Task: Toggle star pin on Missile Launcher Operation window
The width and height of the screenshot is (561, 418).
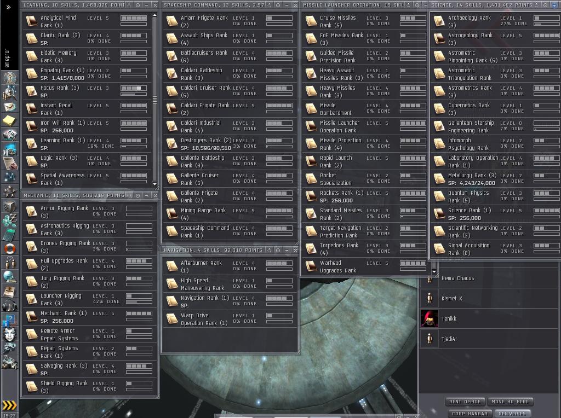Action: coord(408,5)
